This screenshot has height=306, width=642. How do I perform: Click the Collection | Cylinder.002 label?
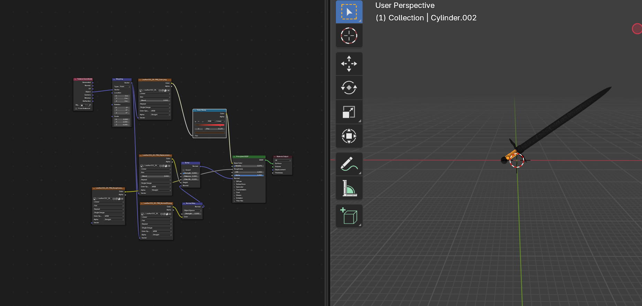tap(426, 18)
